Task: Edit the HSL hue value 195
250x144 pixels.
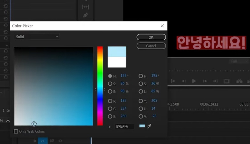Action: 154,76
